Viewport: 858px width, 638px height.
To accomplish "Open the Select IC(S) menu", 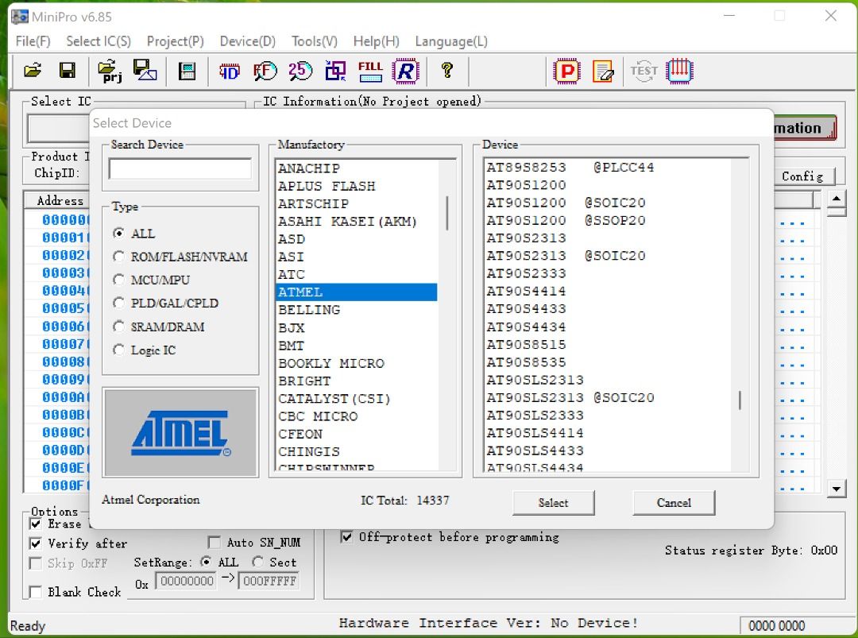I will click(x=99, y=41).
